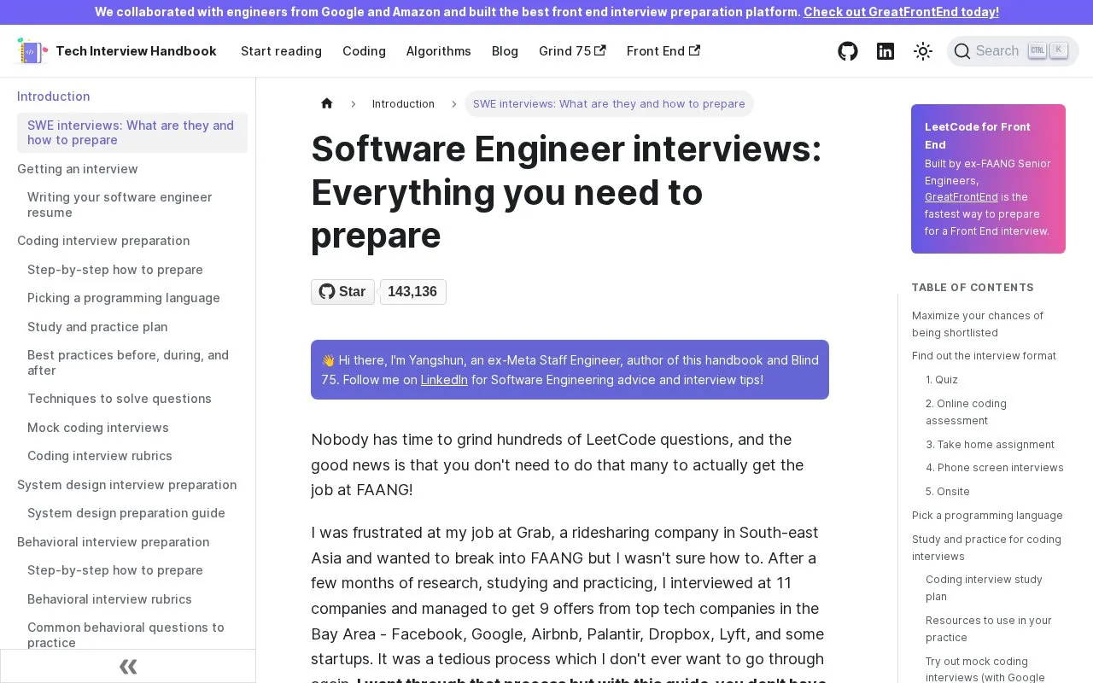This screenshot has height=683, width=1093.
Task: Collapse the sidebar with double chevron
Action: [x=128, y=666]
